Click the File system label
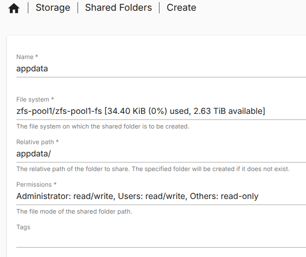Image resolution: width=306 pixels, height=257 pixels. pyautogui.click(x=35, y=99)
